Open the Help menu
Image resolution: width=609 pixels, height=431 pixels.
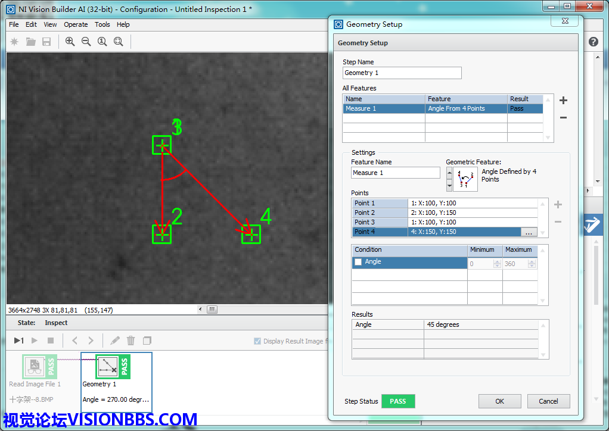[x=123, y=24]
